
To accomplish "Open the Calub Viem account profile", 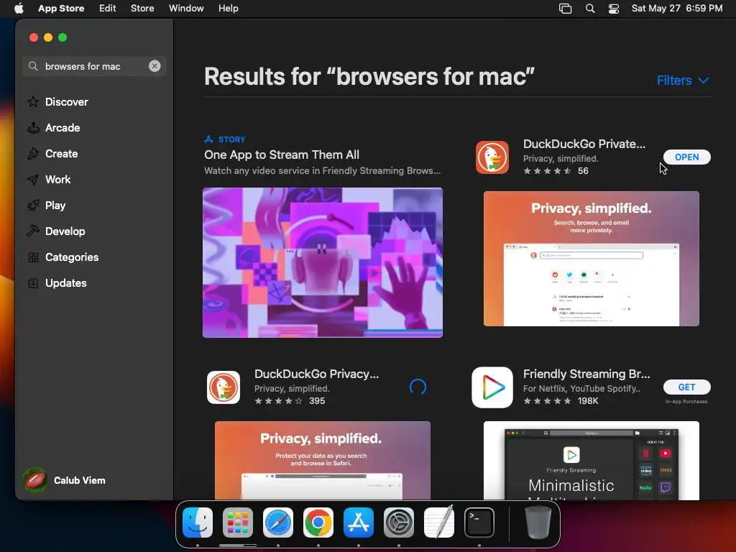I will (65, 480).
